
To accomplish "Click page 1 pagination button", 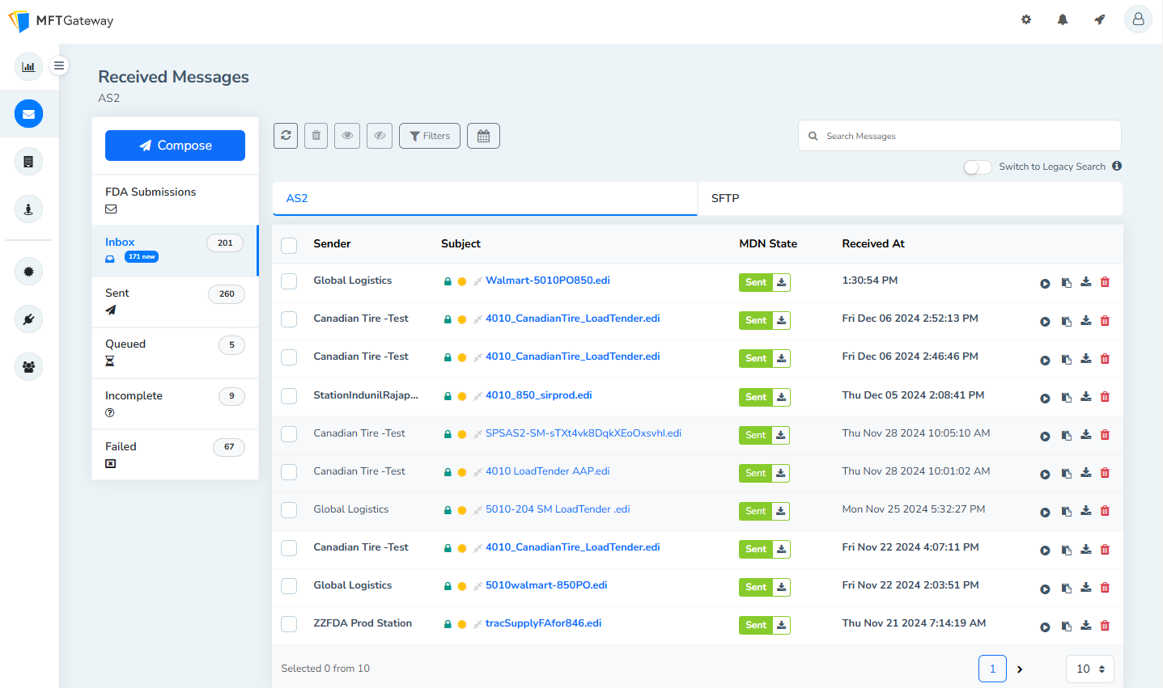I will (x=992, y=669).
